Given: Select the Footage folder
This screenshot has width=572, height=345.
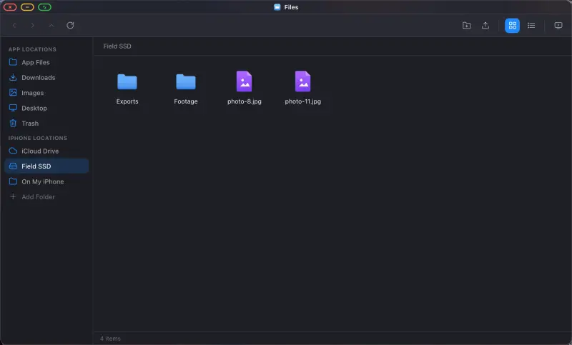Looking at the screenshot, I should pyautogui.click(x=186, y=88).
